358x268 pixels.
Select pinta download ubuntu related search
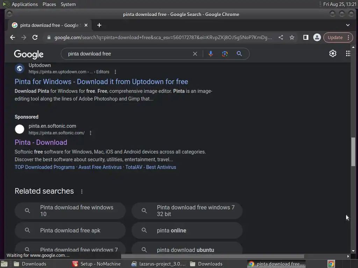pyautogui.click(x=187, y=248)
